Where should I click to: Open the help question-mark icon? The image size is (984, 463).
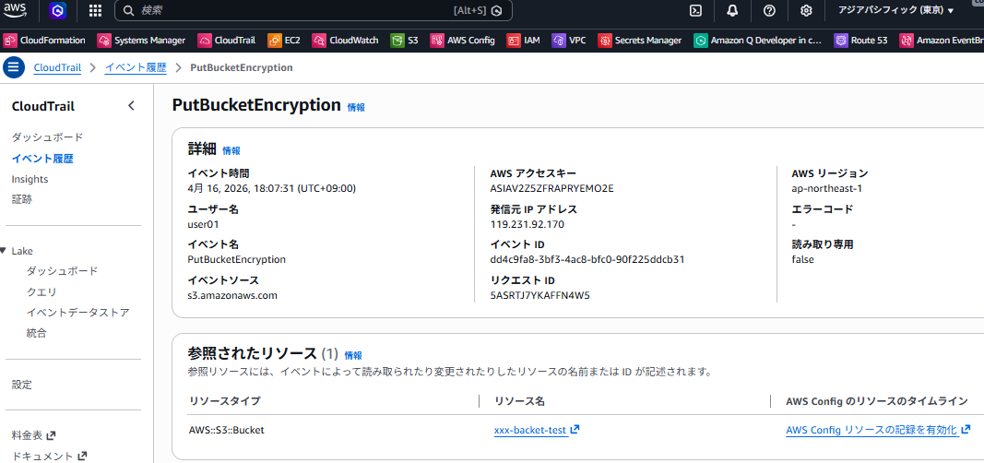tap(769, 10)
